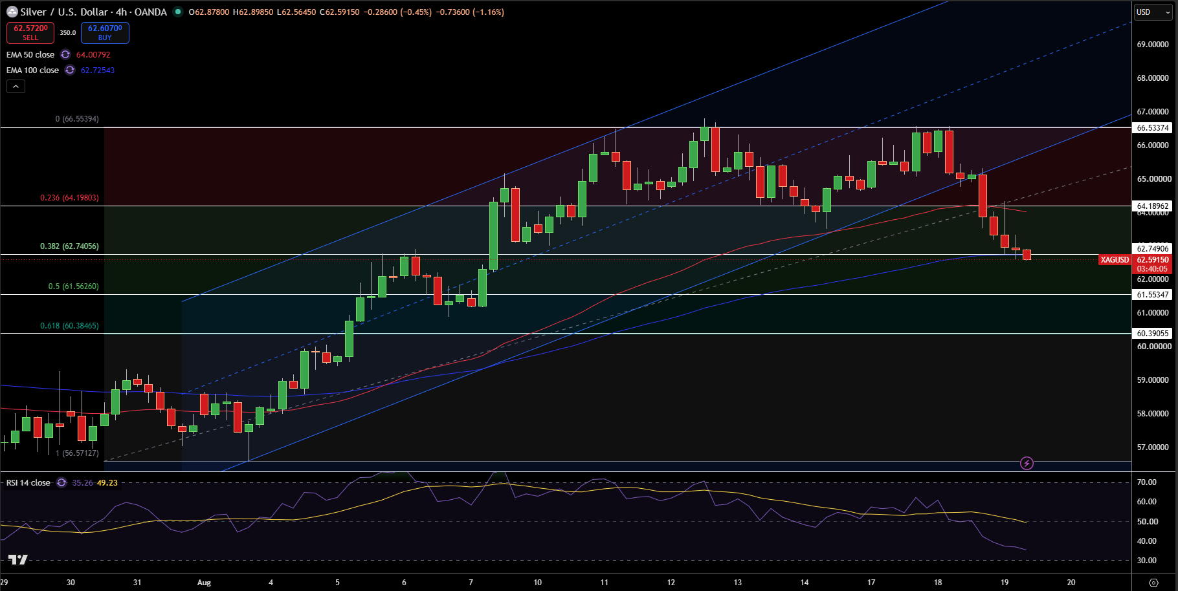
Task: Click the Fib 1 (56.57127) label
Action: 77,453
